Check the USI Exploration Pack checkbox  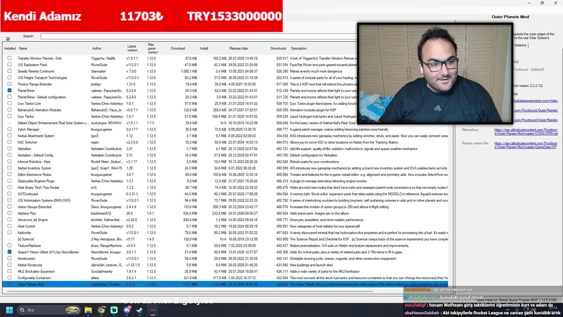coord(10,65)
